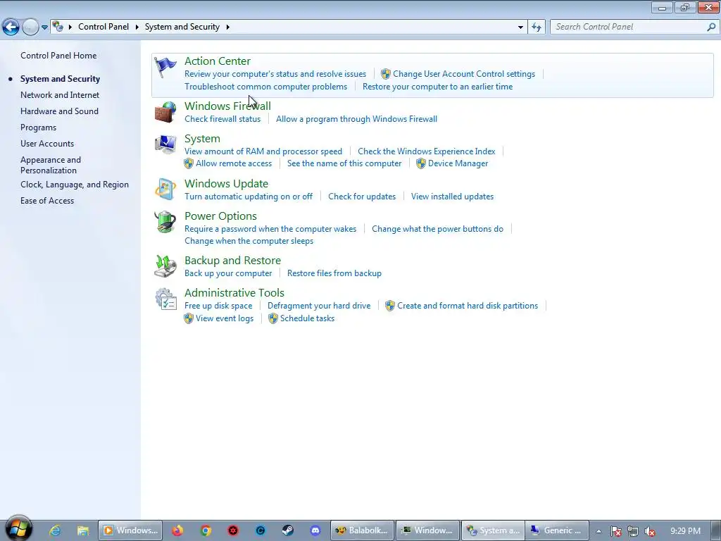Viewport: 721px width, 541px height.
Task: Click Defragment your hard drive
Action: coord(319,306)
